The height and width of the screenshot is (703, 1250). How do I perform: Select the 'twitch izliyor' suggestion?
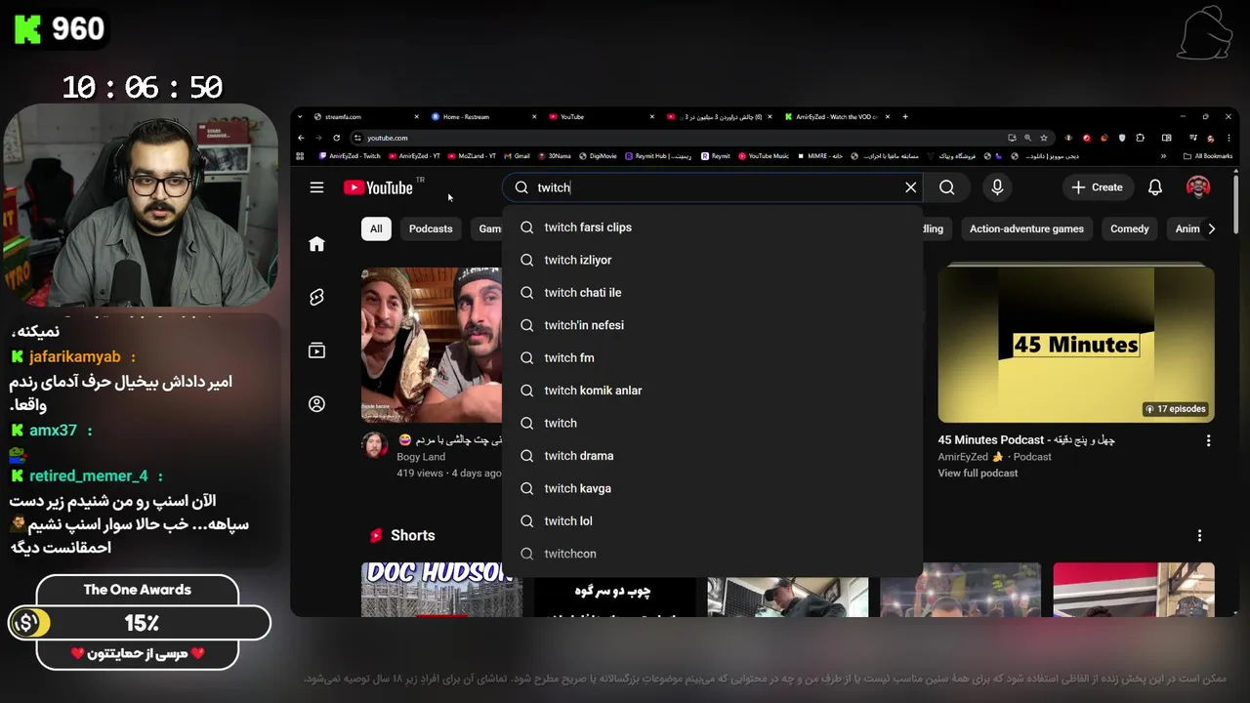(x=712, y=260)
